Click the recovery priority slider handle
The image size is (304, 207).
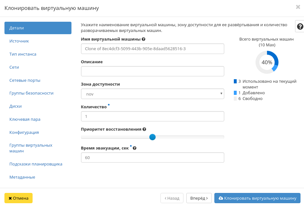pyautogui.click(x=152, y=137)
